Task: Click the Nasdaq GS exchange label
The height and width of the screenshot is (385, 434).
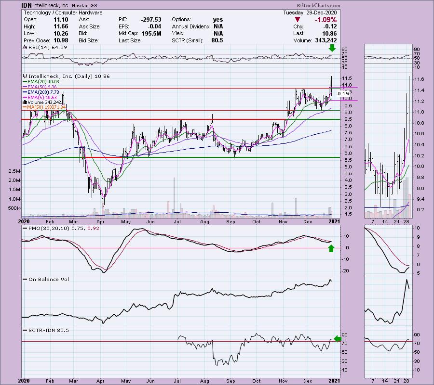Action: coord(84,5)
